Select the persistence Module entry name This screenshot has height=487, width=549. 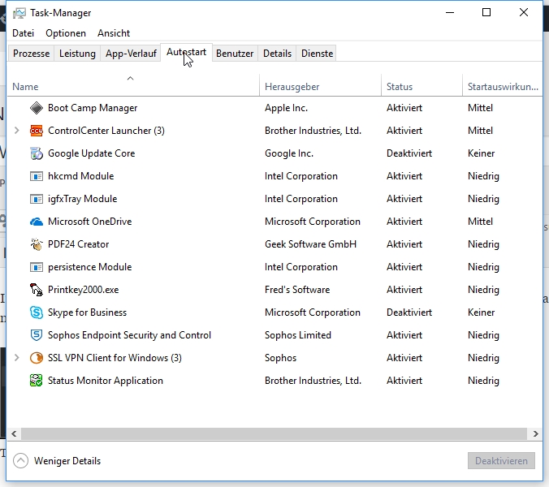[x=89, y=267]
